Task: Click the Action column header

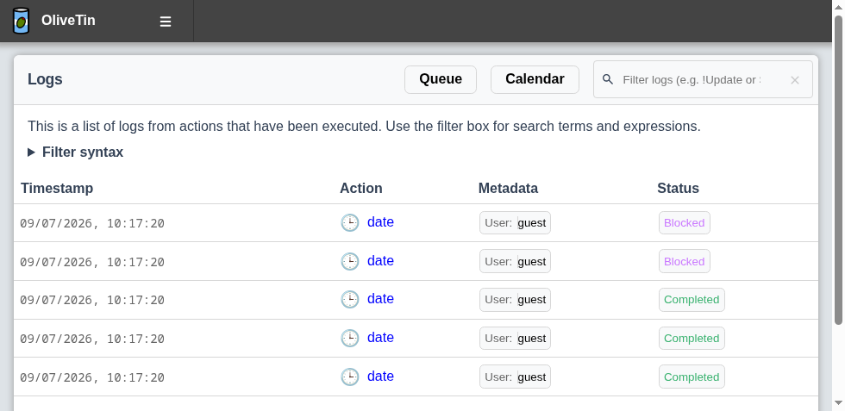Action: tap(361, 188)
